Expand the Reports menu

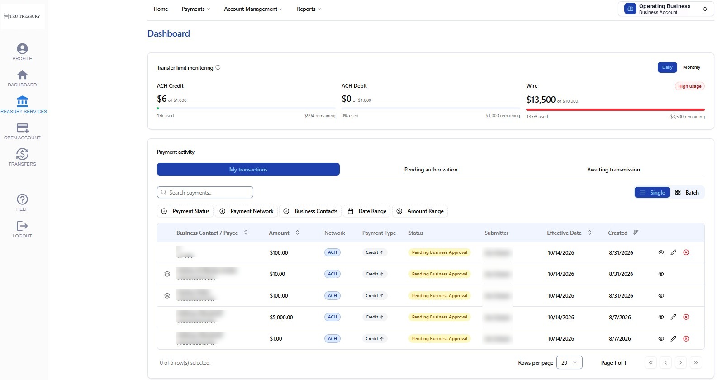coord(309,9)
